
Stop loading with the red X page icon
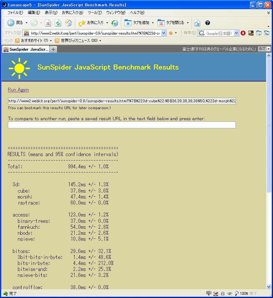click(x=48, y=23)
